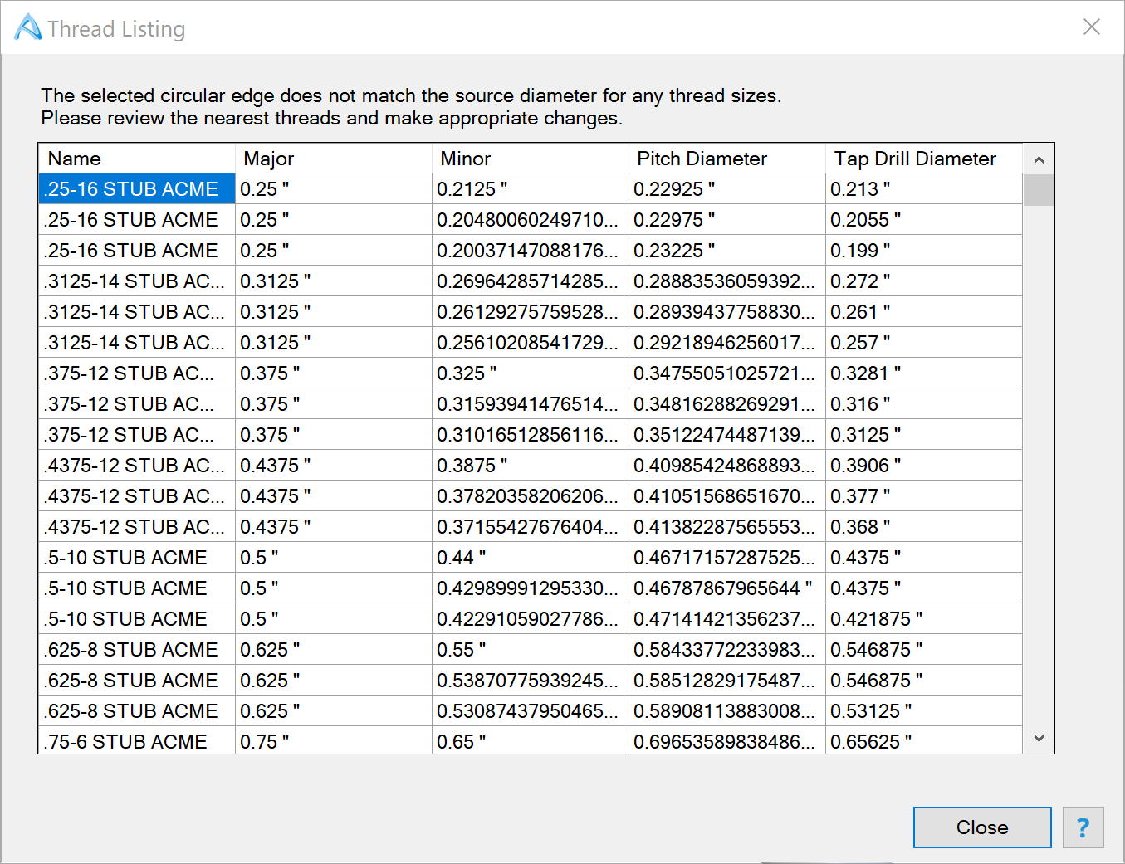Click the Close button

pyautogui.click(x=982, y=827)
